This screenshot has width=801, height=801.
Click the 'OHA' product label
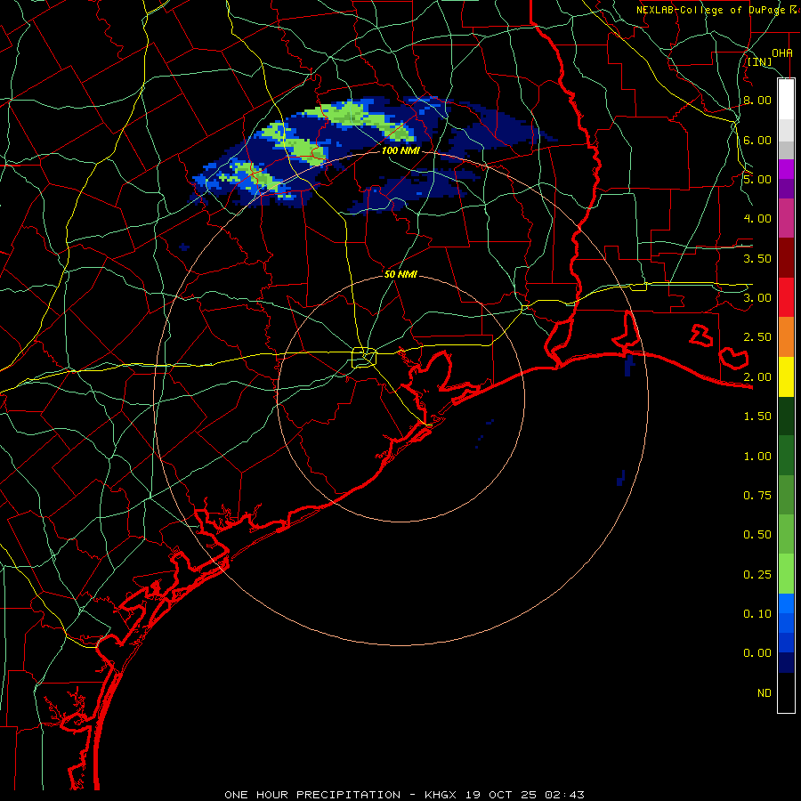[782, 53]
